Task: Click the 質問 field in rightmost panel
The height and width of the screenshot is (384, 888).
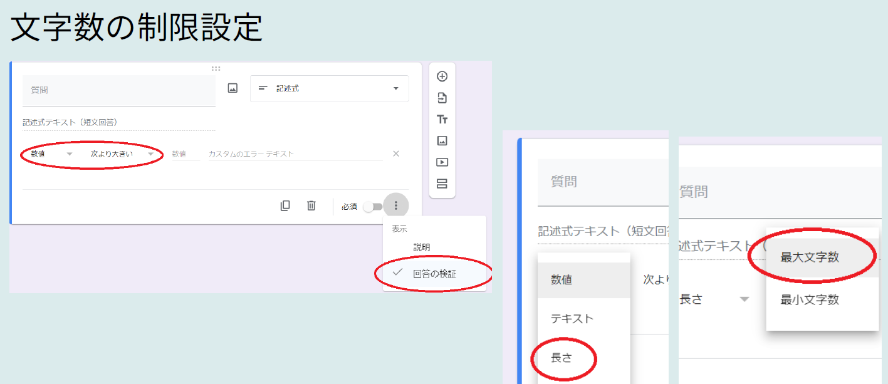Action: tap(780, 192)
